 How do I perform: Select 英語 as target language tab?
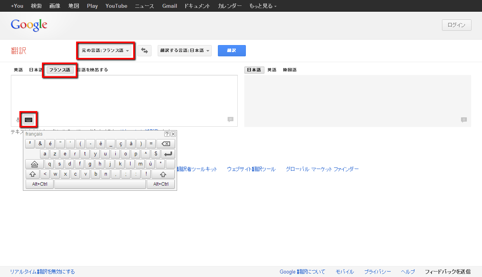272,70
